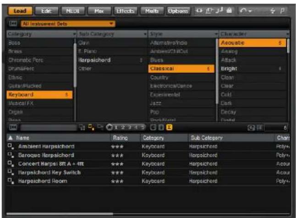Reset filters icon beside All Instrument Sets
This screenshot has width=296, height=218.
[x=13, y=23]
